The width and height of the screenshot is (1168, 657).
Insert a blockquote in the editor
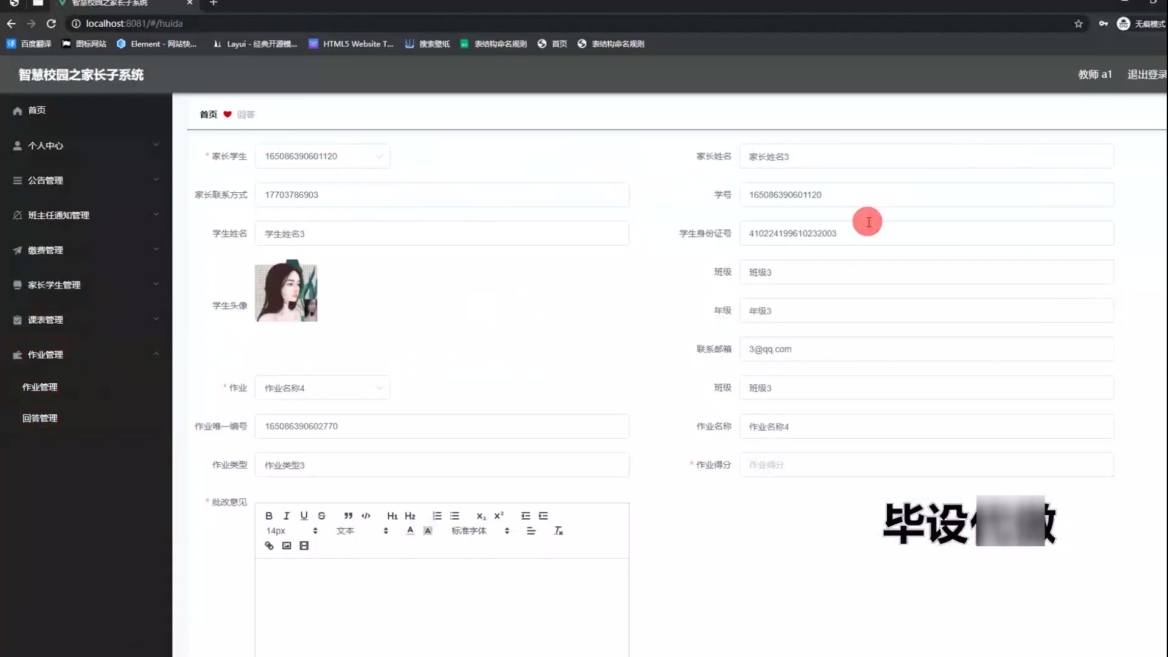pyautogui.click(x=348, y=516)
